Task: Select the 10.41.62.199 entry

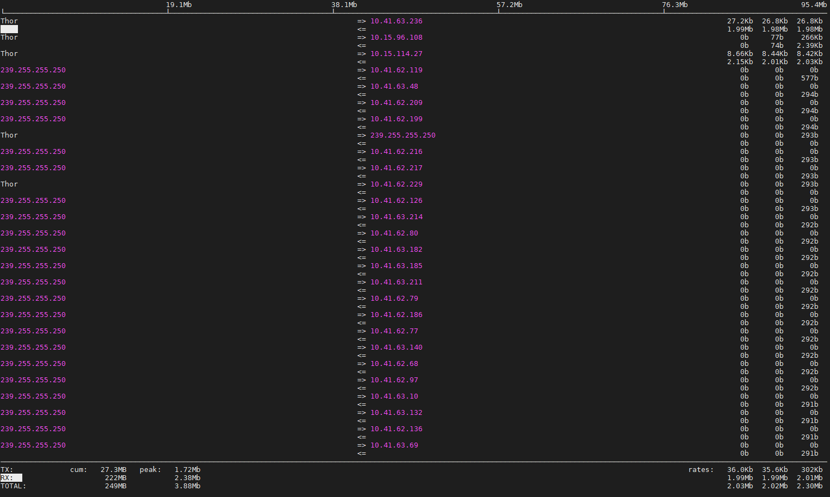Action: pos(397,119)
